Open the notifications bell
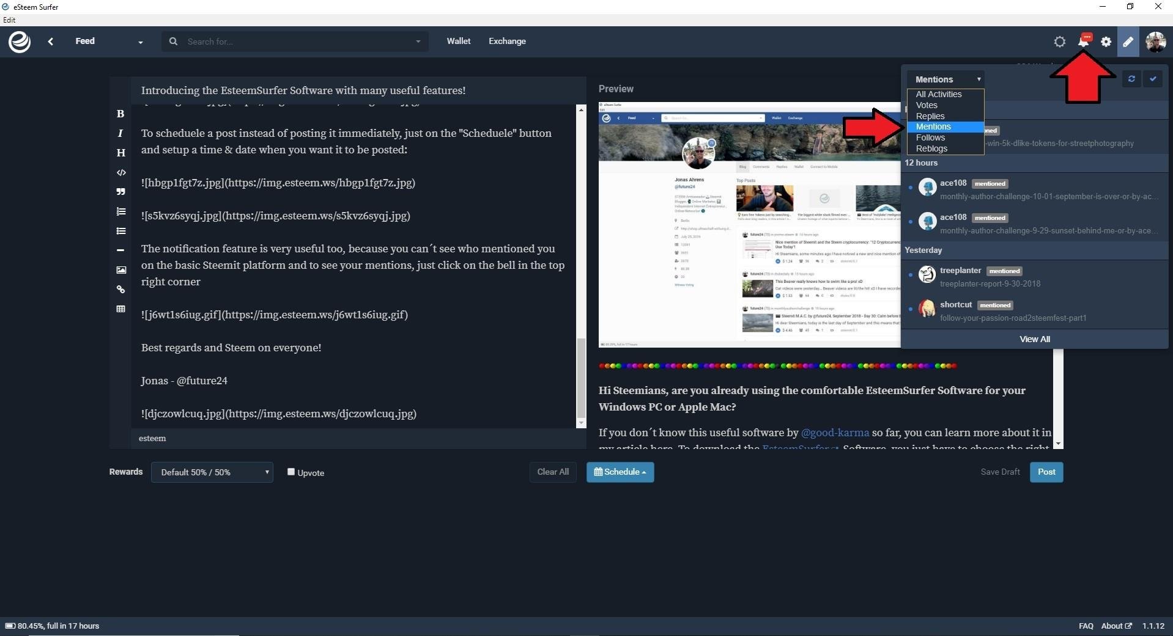 [1084, 41]
